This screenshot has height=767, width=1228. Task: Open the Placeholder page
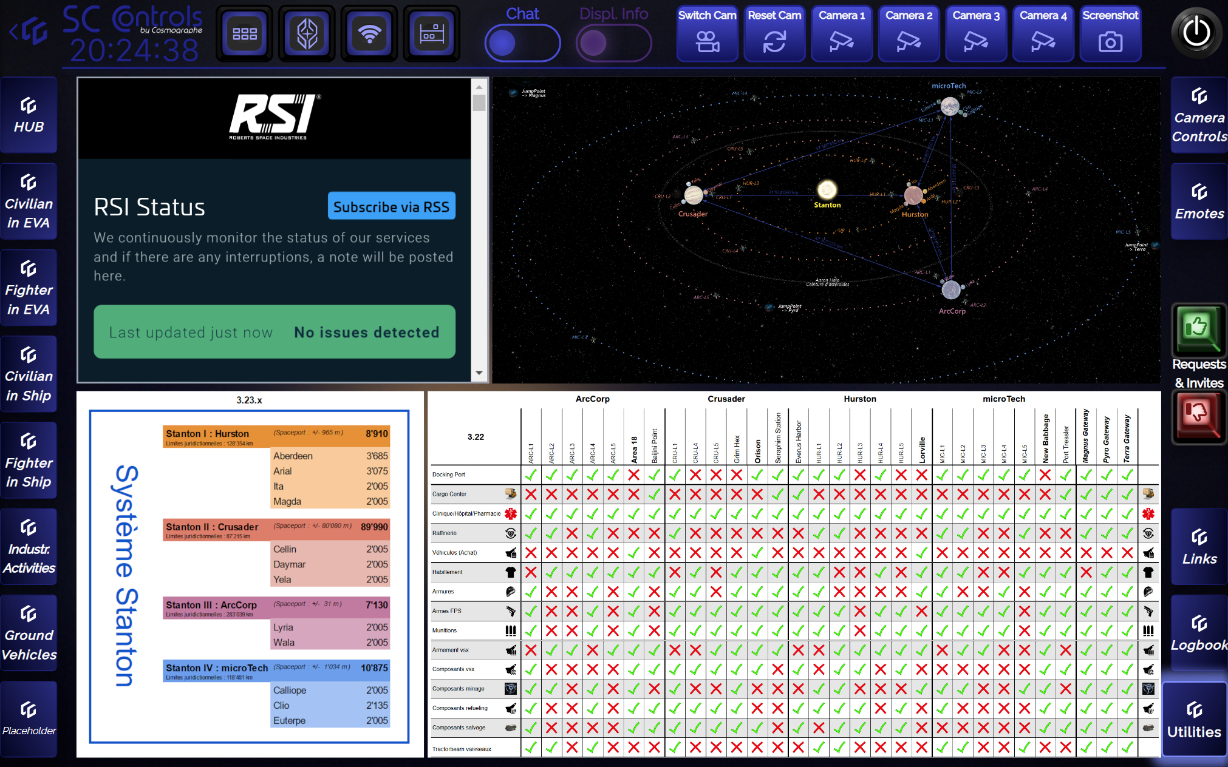click(x=29, y=719)
